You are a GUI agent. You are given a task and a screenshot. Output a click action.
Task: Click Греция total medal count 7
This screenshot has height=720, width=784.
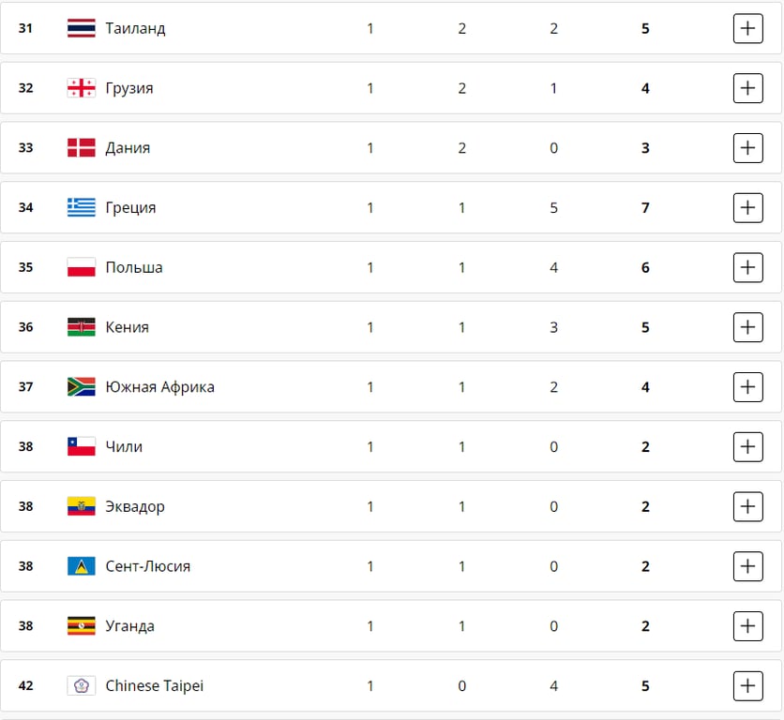pos(645,208)
